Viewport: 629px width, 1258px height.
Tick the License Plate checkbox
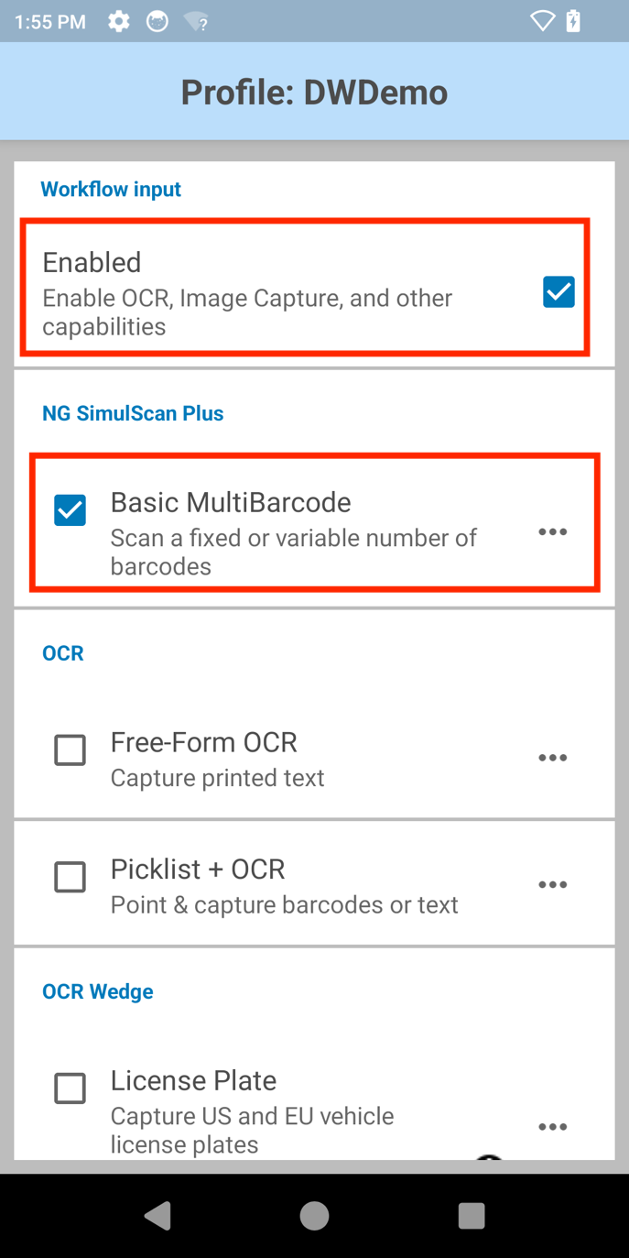pos(70,1088)
